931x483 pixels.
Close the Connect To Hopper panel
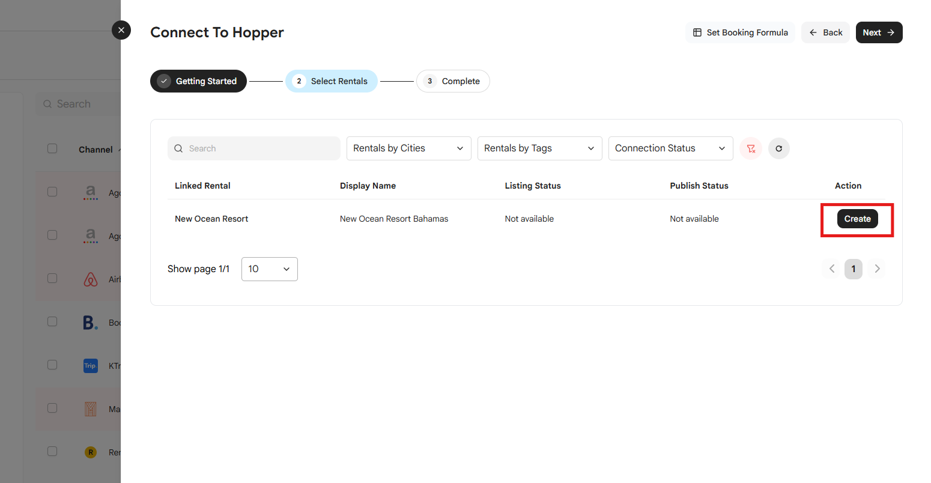pyautogui.click(x=121, y=30)
